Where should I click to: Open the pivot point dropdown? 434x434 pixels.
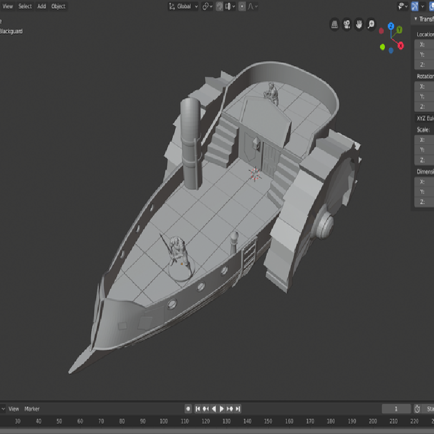207,7
